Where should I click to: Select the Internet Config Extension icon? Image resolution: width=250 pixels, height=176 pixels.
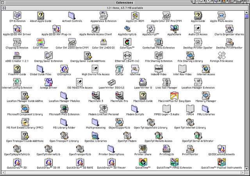click(x=17, y=82)
